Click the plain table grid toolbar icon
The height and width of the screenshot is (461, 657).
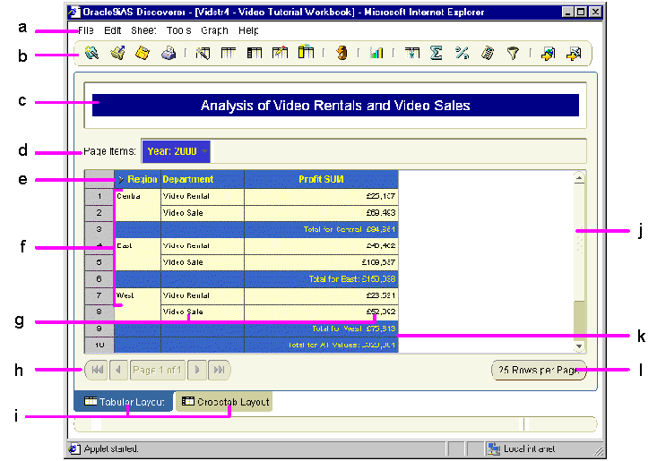pyautogui.click(x=229, y=53)
